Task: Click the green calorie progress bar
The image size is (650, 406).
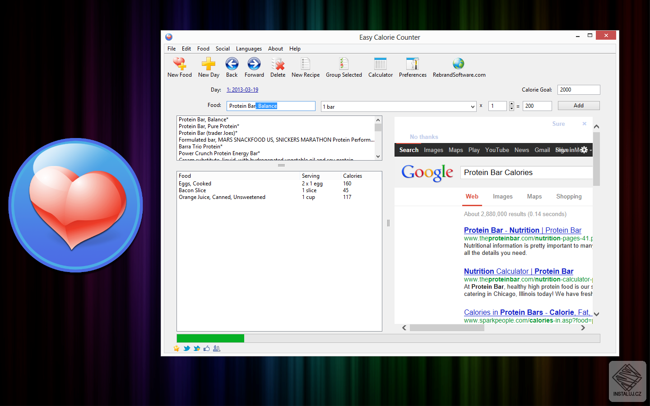Action: click(x=210, y=338)
